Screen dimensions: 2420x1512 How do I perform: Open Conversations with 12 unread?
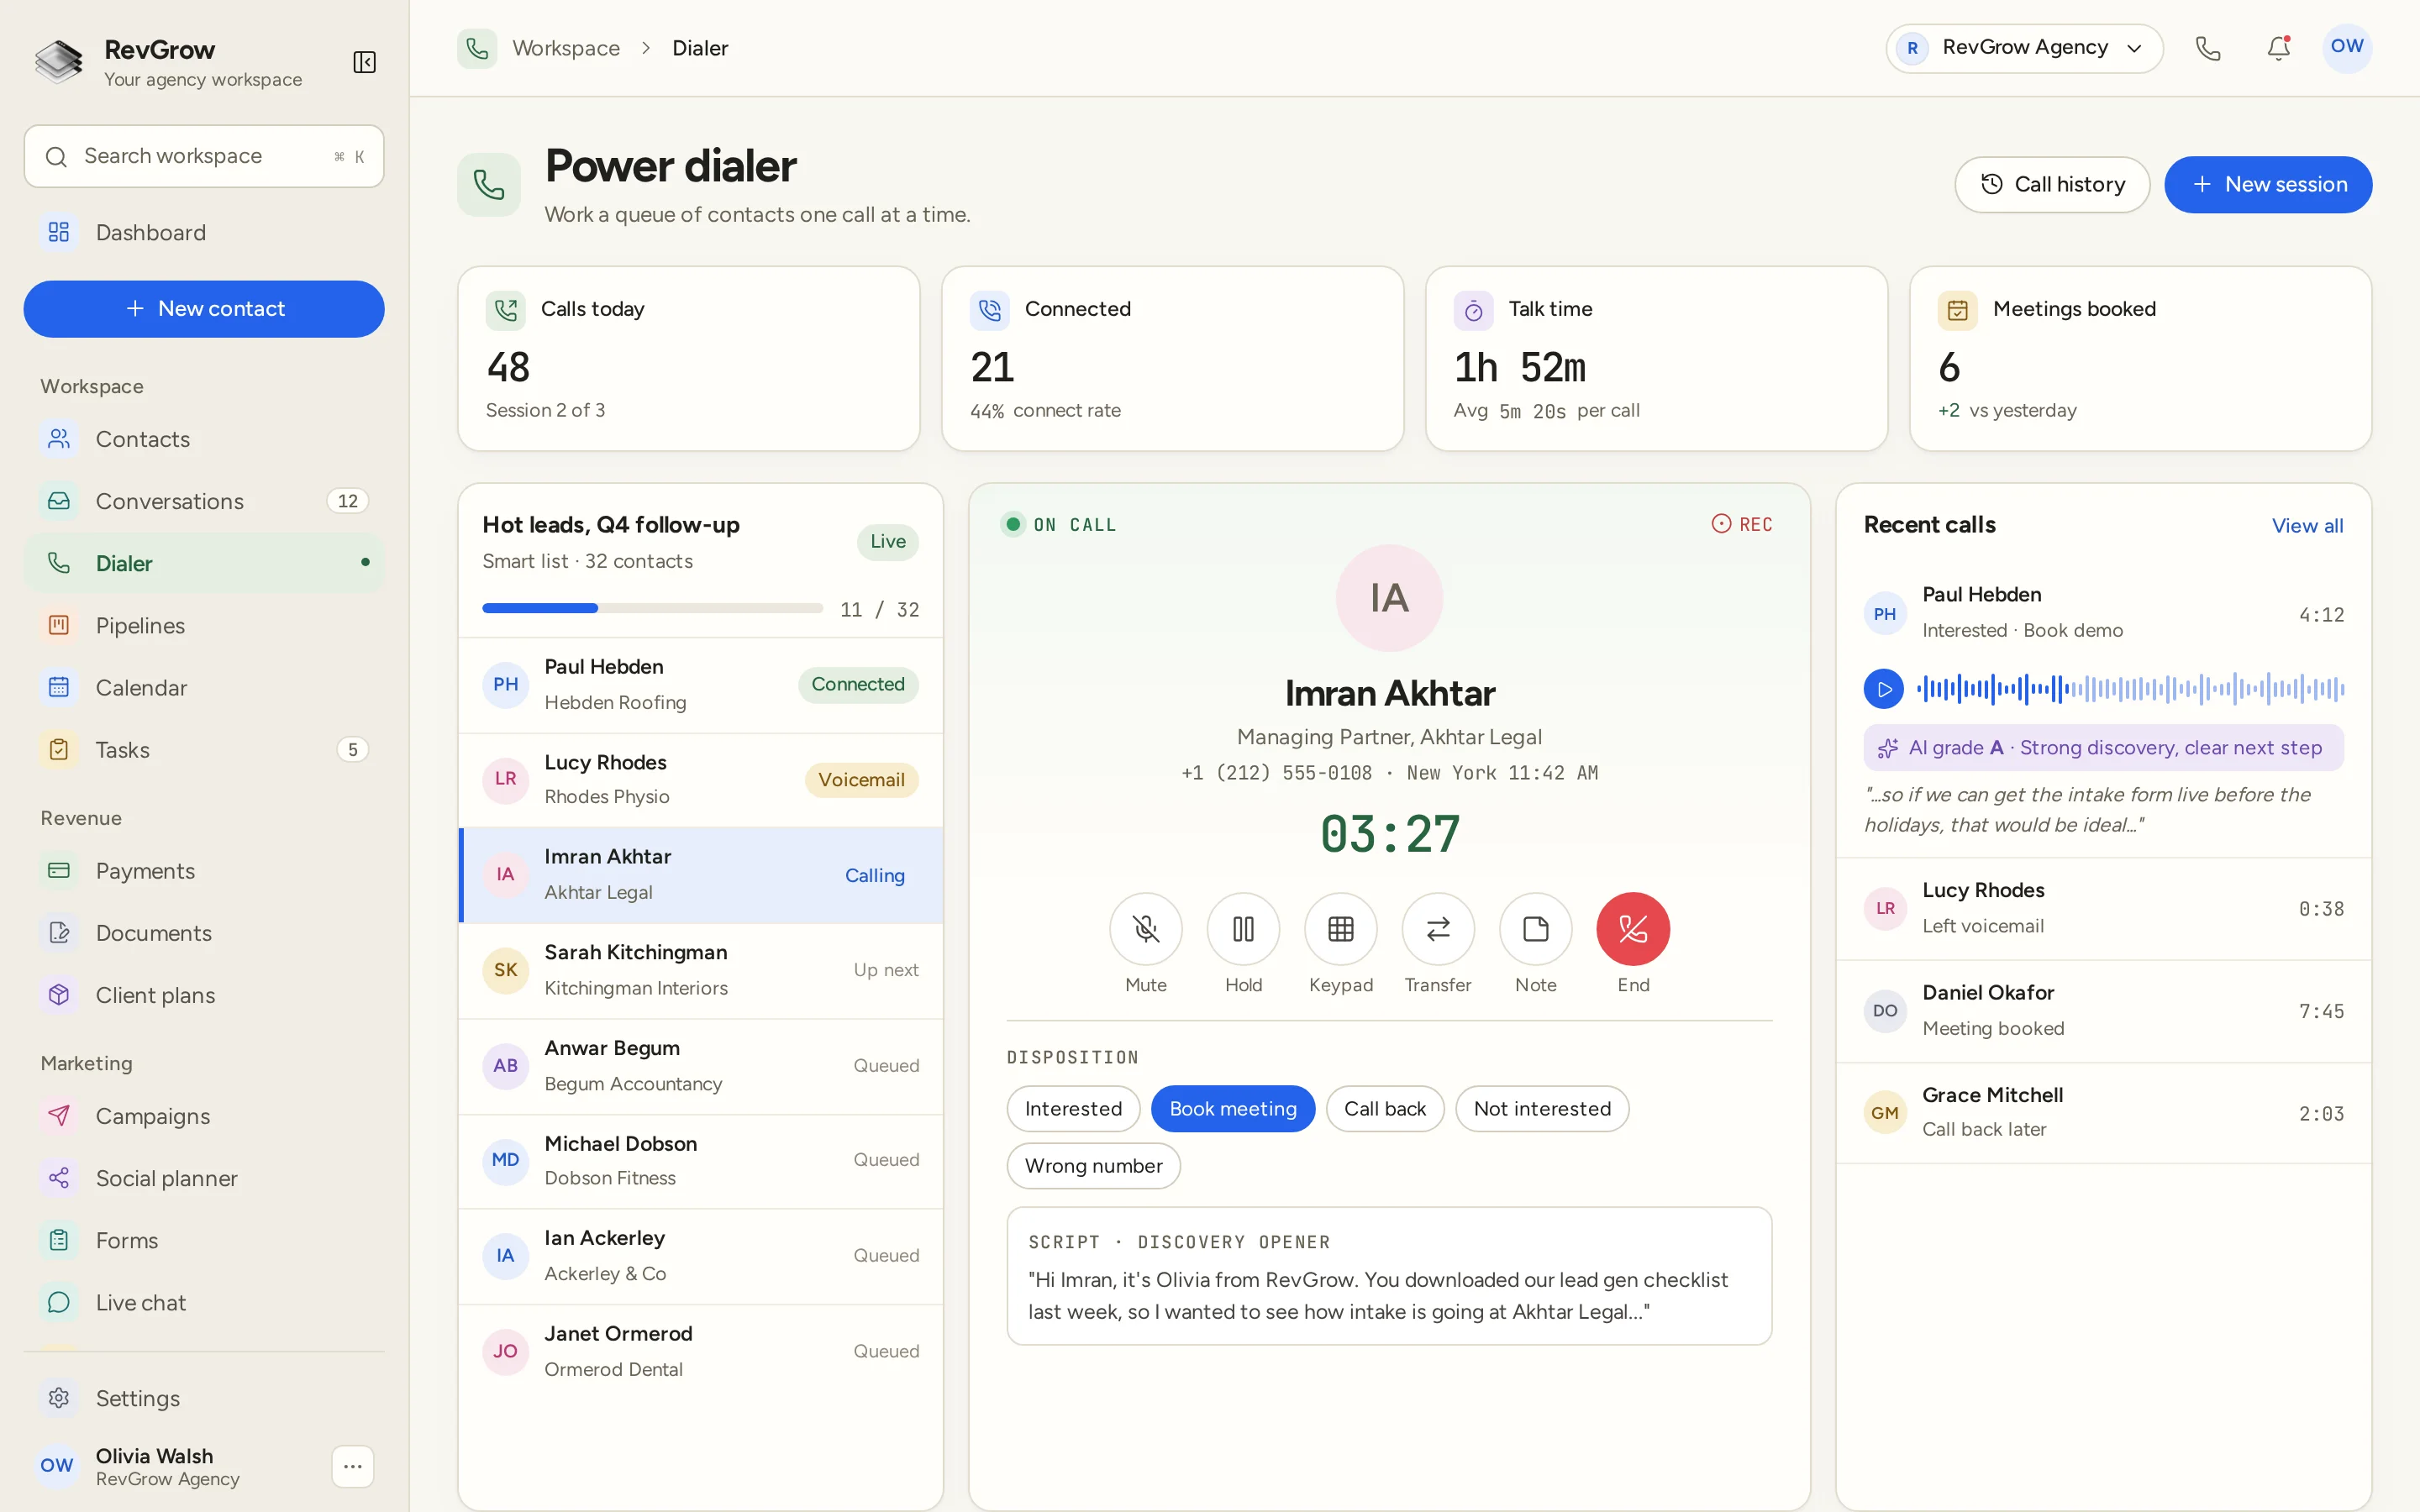[x=204, y=501]
